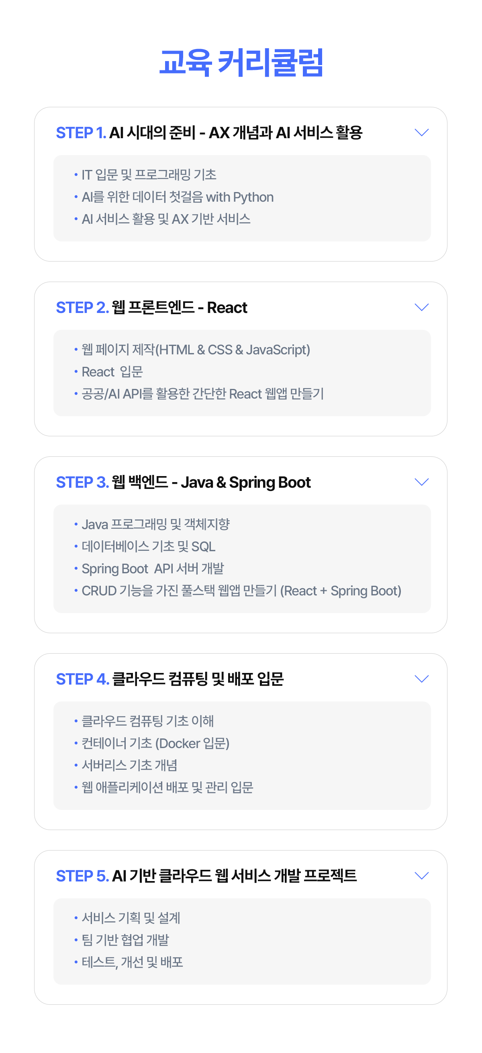This screenshot has height=1053, width=482.
Task: Select STEP 3 웹 백엔드 heading
Action: tap(183, 483)
